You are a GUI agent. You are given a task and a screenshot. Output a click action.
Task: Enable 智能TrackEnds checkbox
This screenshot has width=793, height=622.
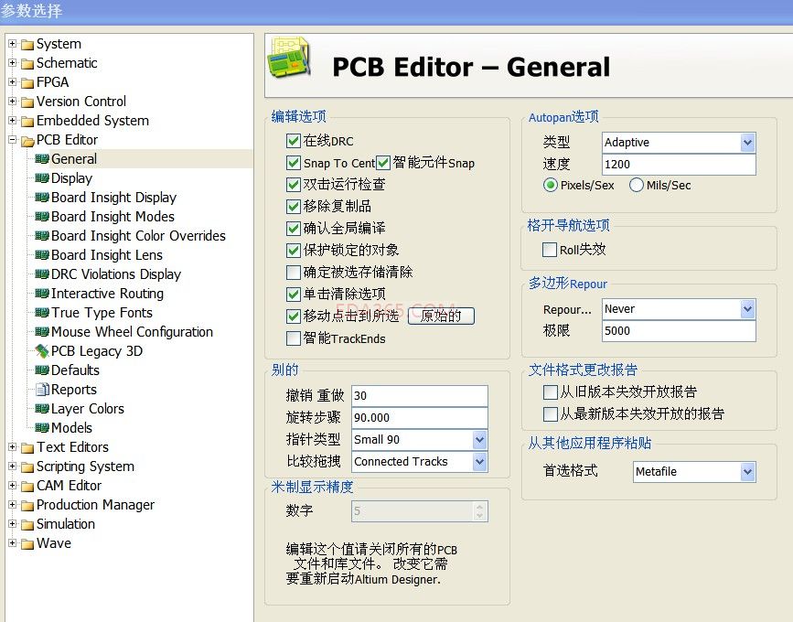pyautogui.click(x=294, y=338)
